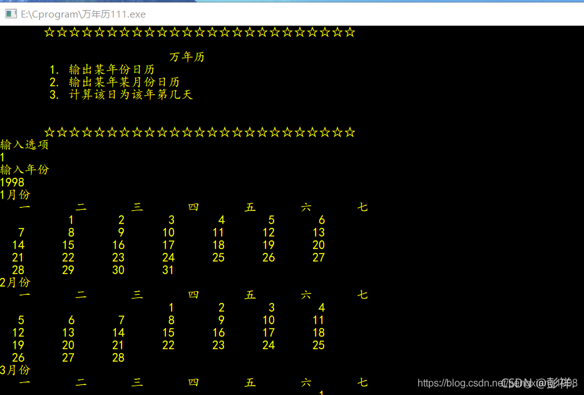Click the 1月份 month label

(x=15, y=195)
